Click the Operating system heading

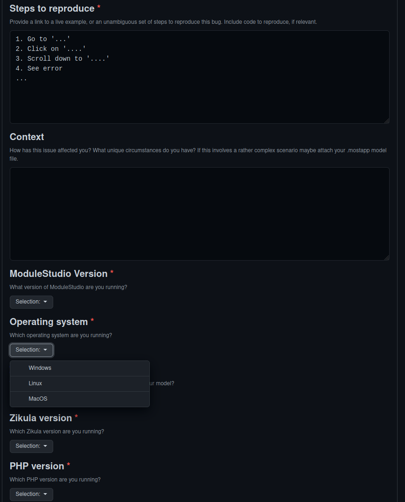click(49, 322)
